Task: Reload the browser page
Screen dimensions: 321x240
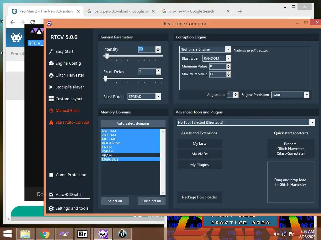Action: pyautogui.click(x=33, y=22)
